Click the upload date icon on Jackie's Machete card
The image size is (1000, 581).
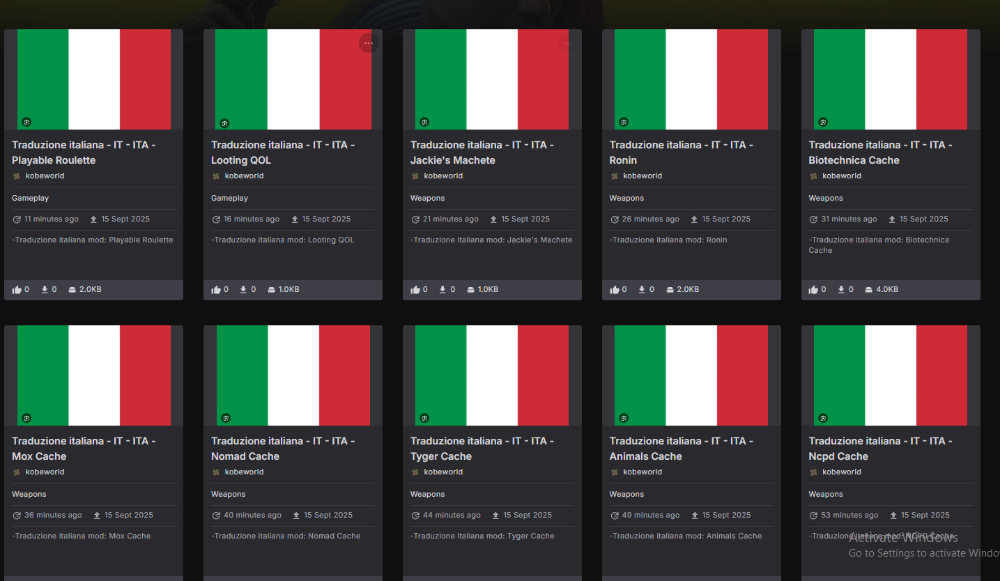tap(493, 219)
